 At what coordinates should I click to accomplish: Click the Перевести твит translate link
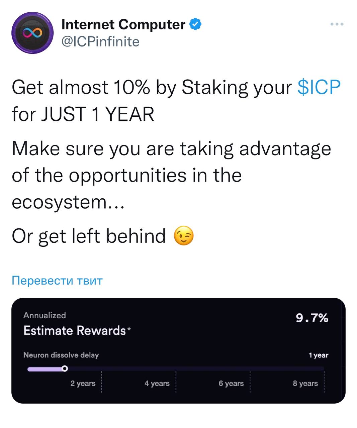(x=57, y=280)
